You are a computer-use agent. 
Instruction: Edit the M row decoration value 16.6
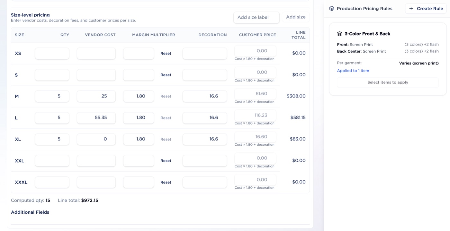pos(205,96)
